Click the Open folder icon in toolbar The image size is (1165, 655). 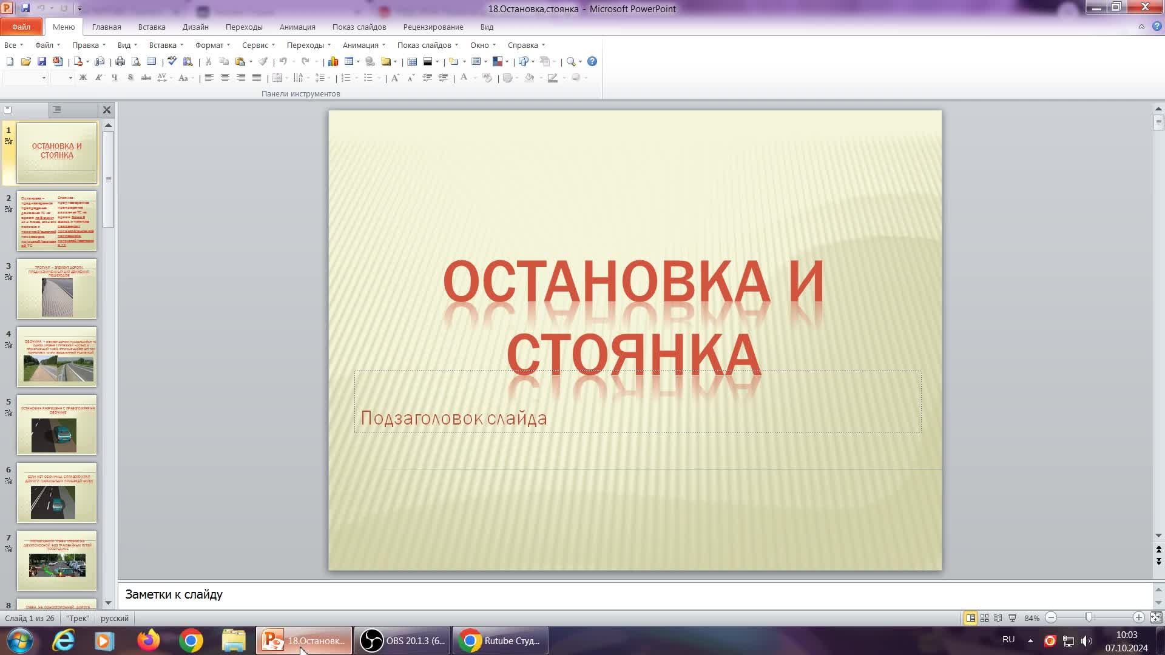25,61
